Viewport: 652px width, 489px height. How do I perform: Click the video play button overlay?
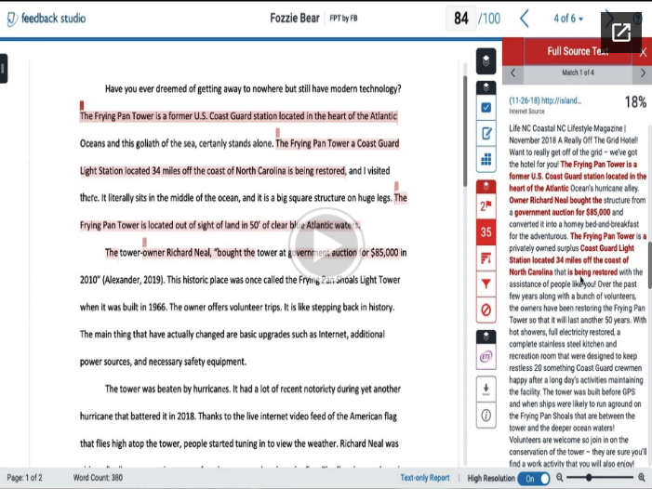(x=326, y=245)
